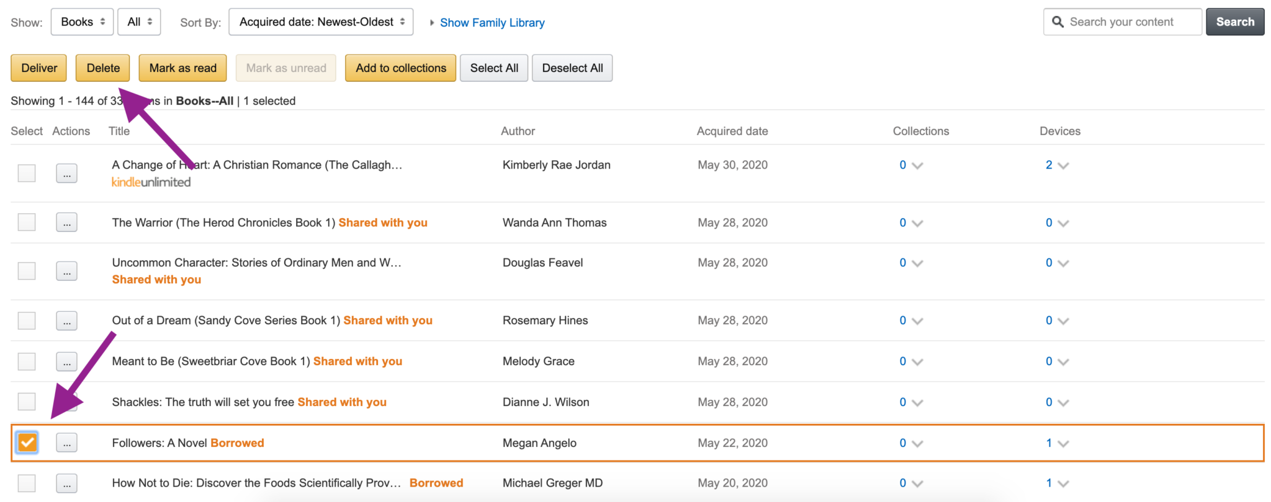Click the Deselect All button
The width and height of the screenshot is (1271, 502).
click(x=572, y=68)
